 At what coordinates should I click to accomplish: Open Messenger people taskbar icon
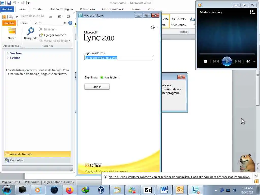point(132,190)
